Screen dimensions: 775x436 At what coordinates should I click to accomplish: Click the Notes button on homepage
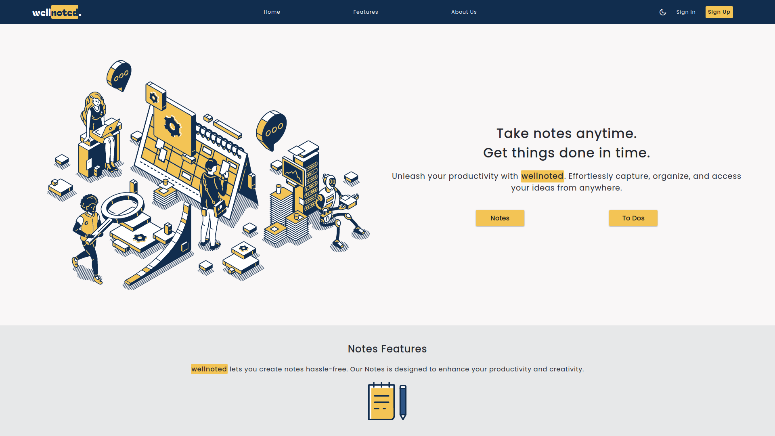click(500, 218)
